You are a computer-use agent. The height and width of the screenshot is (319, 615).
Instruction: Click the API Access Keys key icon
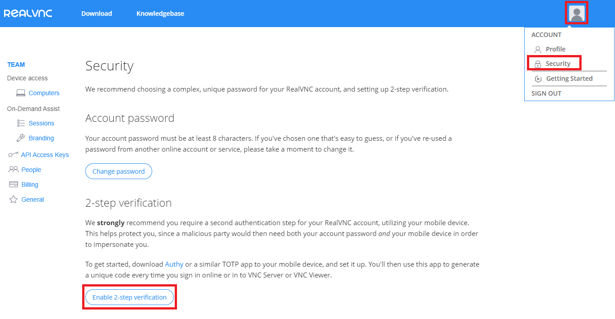(12, 154)
